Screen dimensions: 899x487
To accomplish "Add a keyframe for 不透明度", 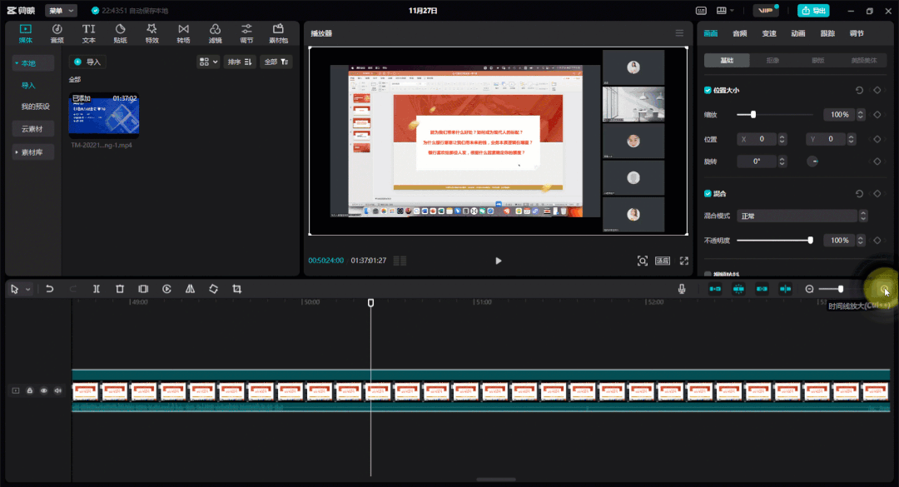I will tap(877, 241).
